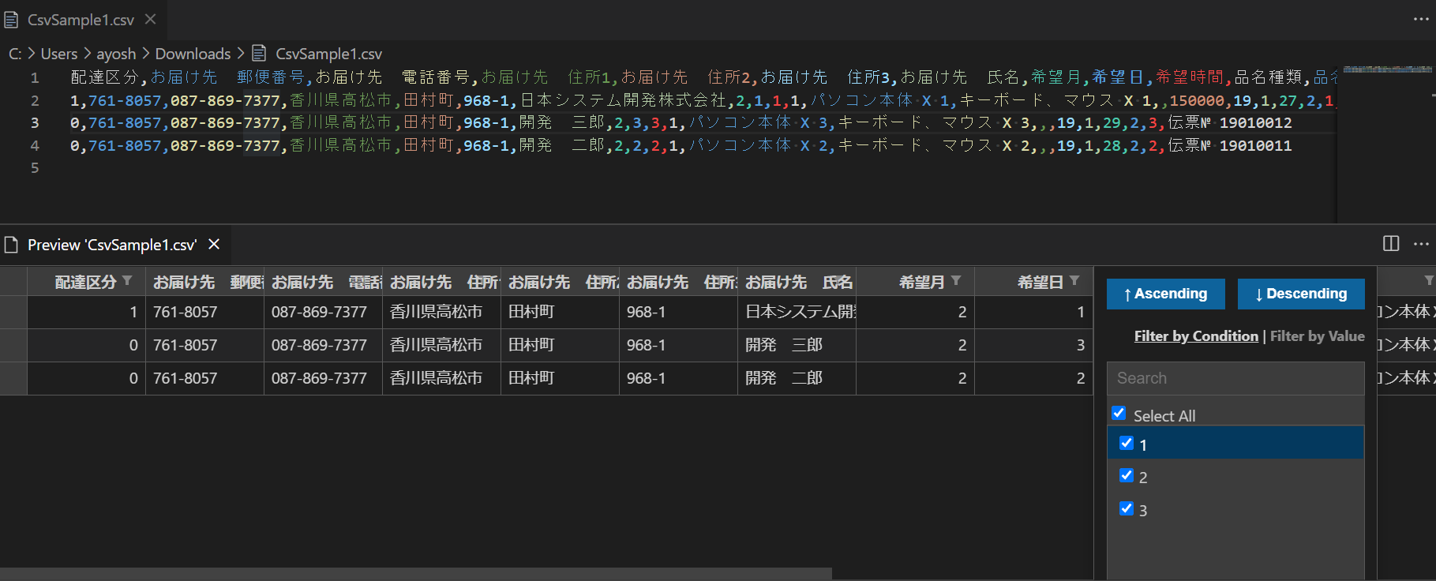Viewport: 1436px width, 581px height.
Task: Open filter for 配達区分 column
Action: click(x=127, y=281)
